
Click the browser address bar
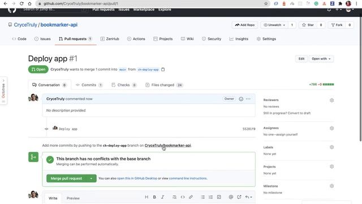coord(152,3)
